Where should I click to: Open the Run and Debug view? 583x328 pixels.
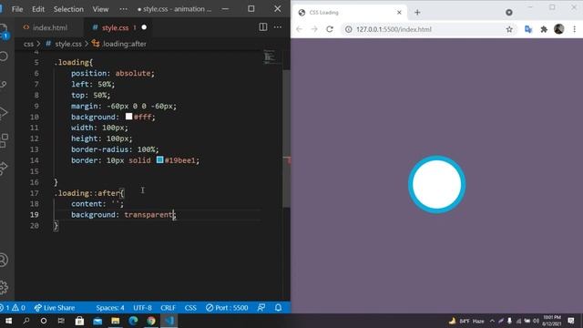click(x=4, y=112)
